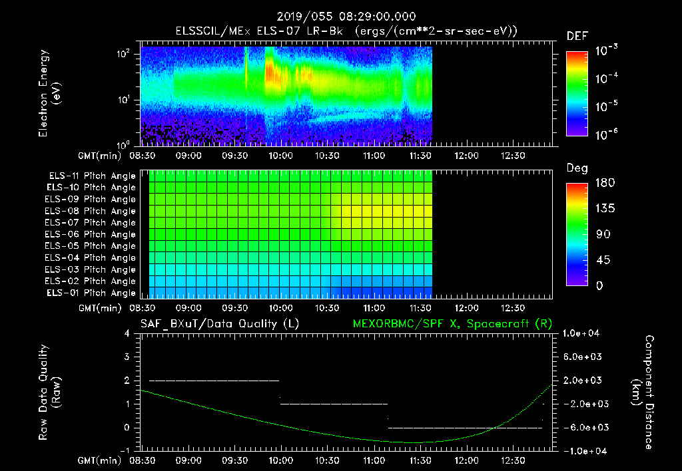Click the 11:00 tick label under pitch angle panel
The image size is (682, 471).
[374, 308]
